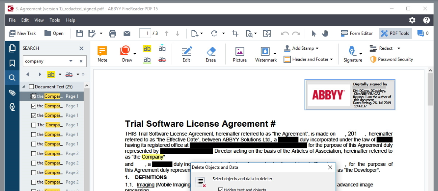
Task: Open the Signature dropdown arrow
Action: pos(361,54)
